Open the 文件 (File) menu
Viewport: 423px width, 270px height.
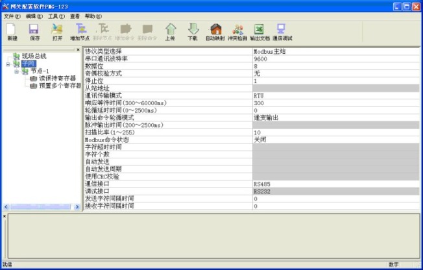pos(12,16)
